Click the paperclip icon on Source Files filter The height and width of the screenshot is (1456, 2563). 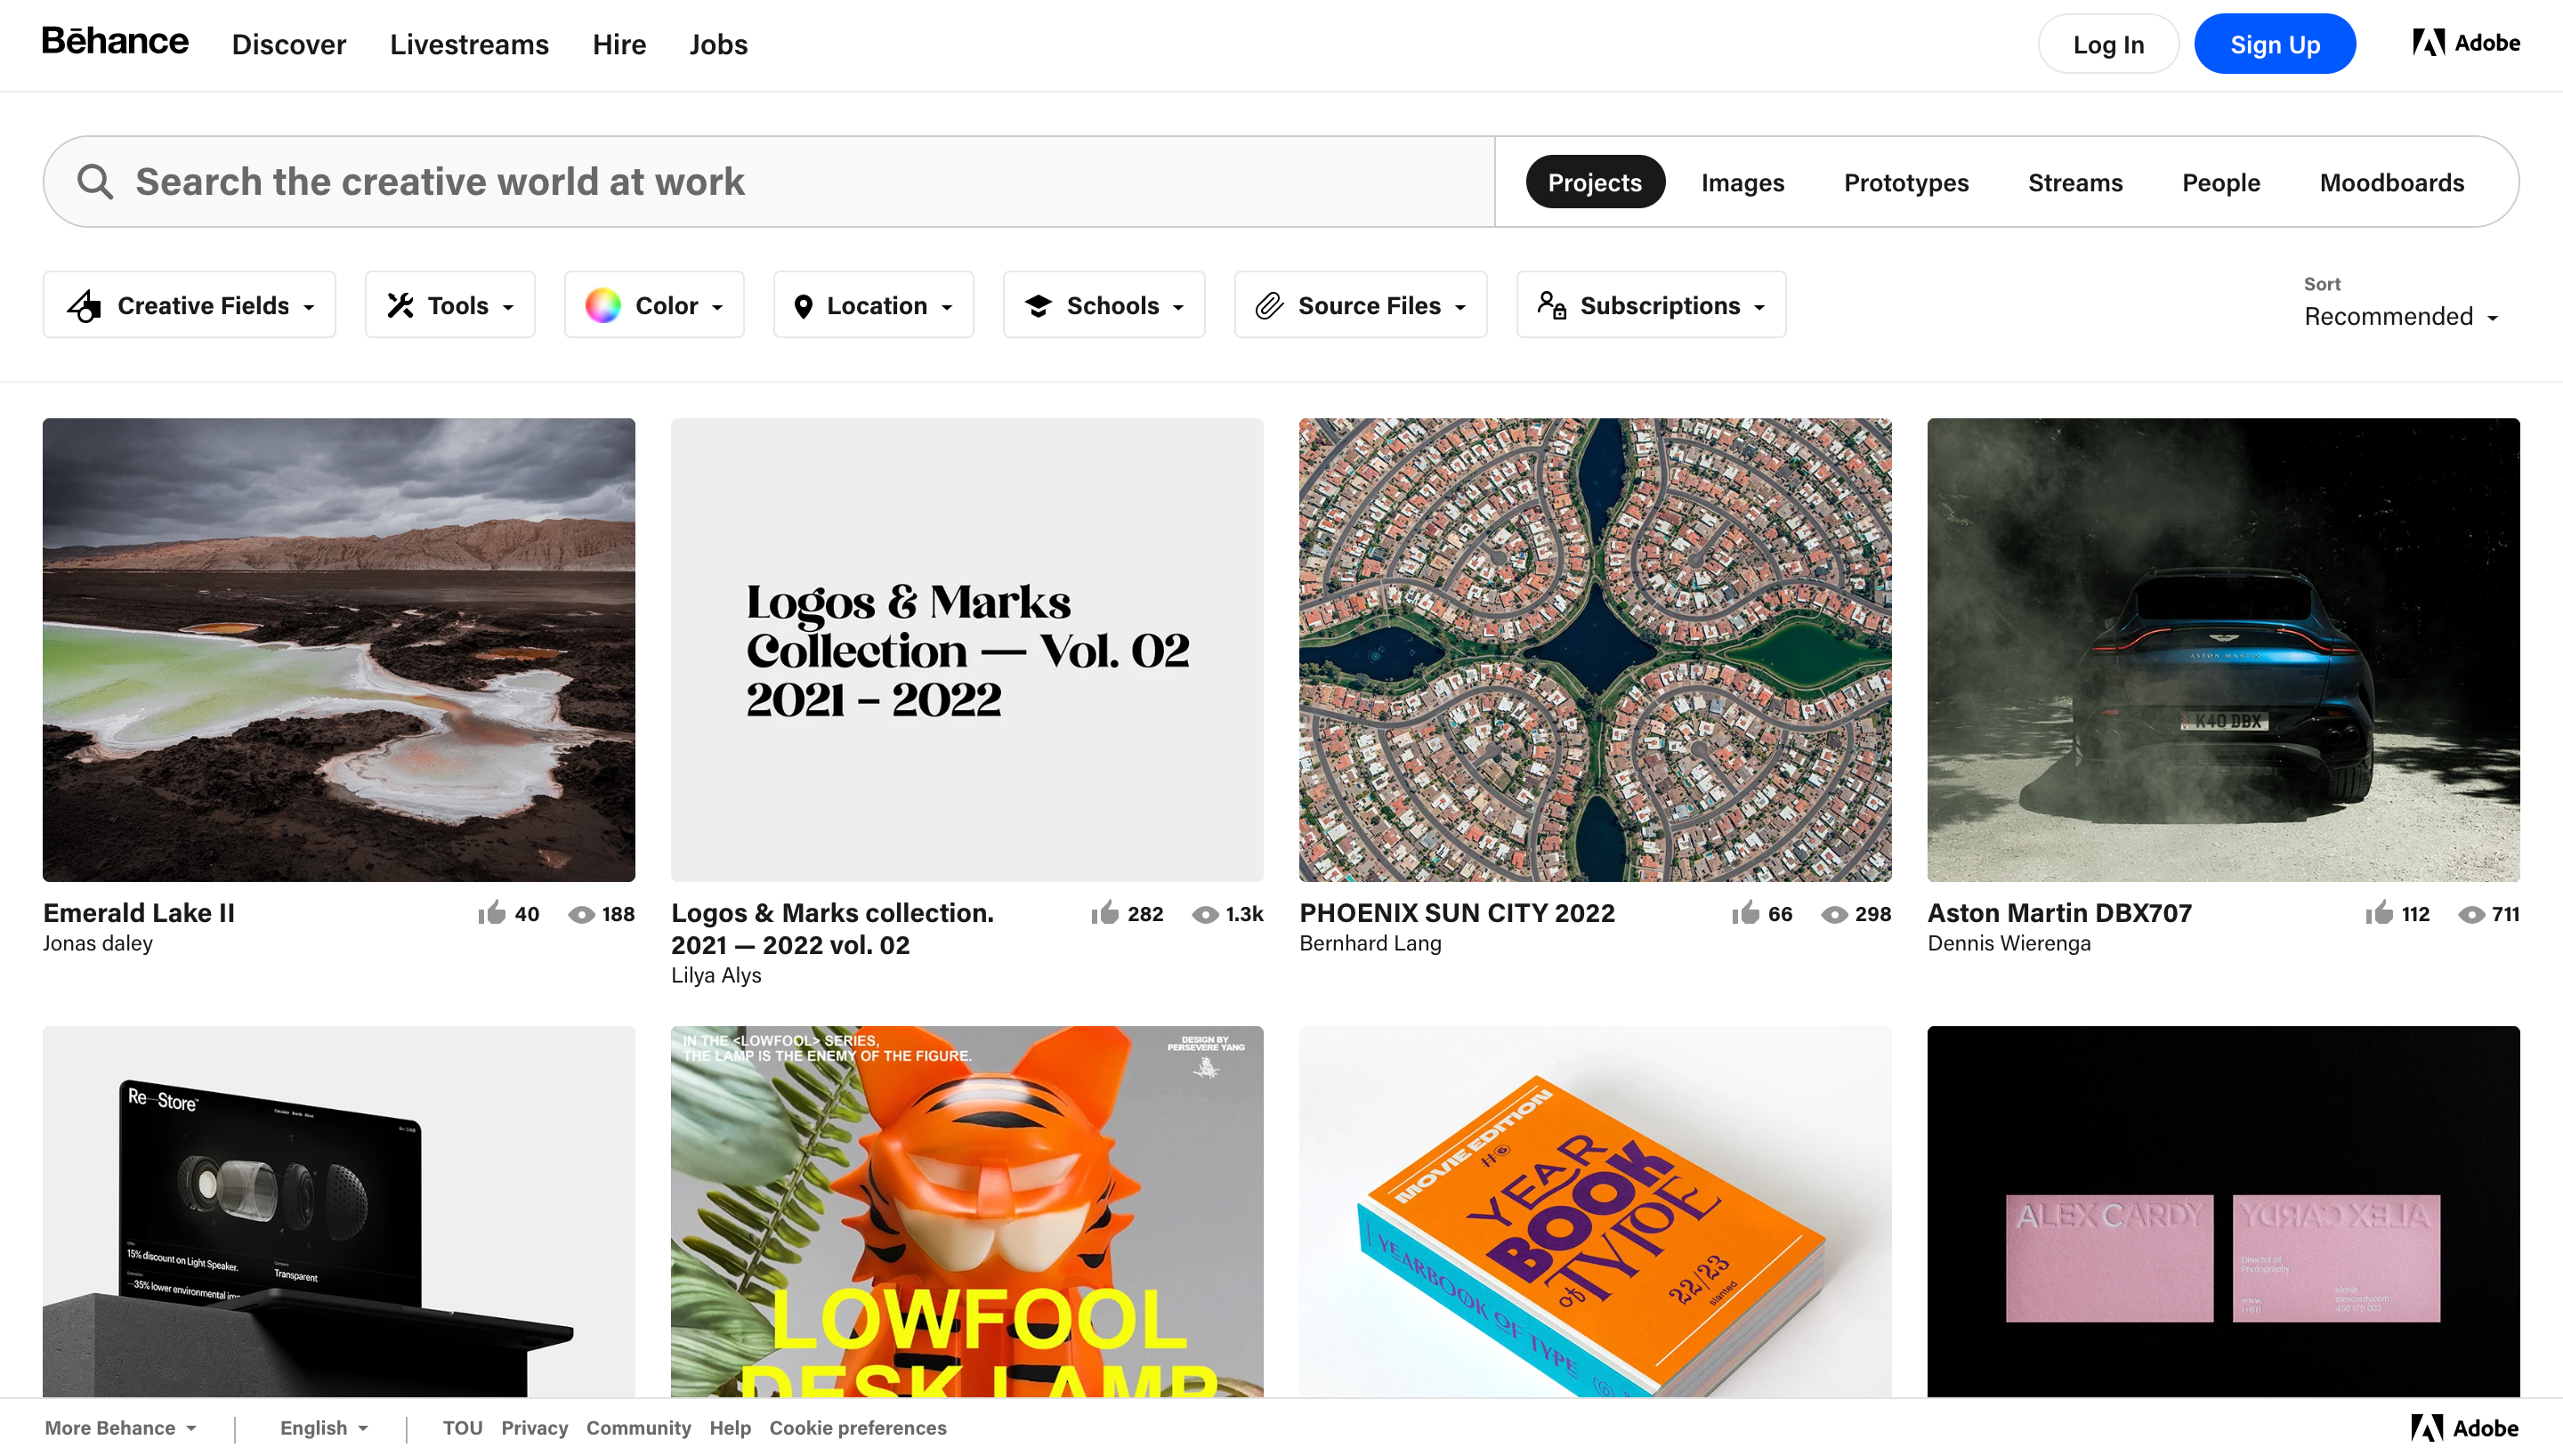pyautogui.click(x=1270, y=305)
